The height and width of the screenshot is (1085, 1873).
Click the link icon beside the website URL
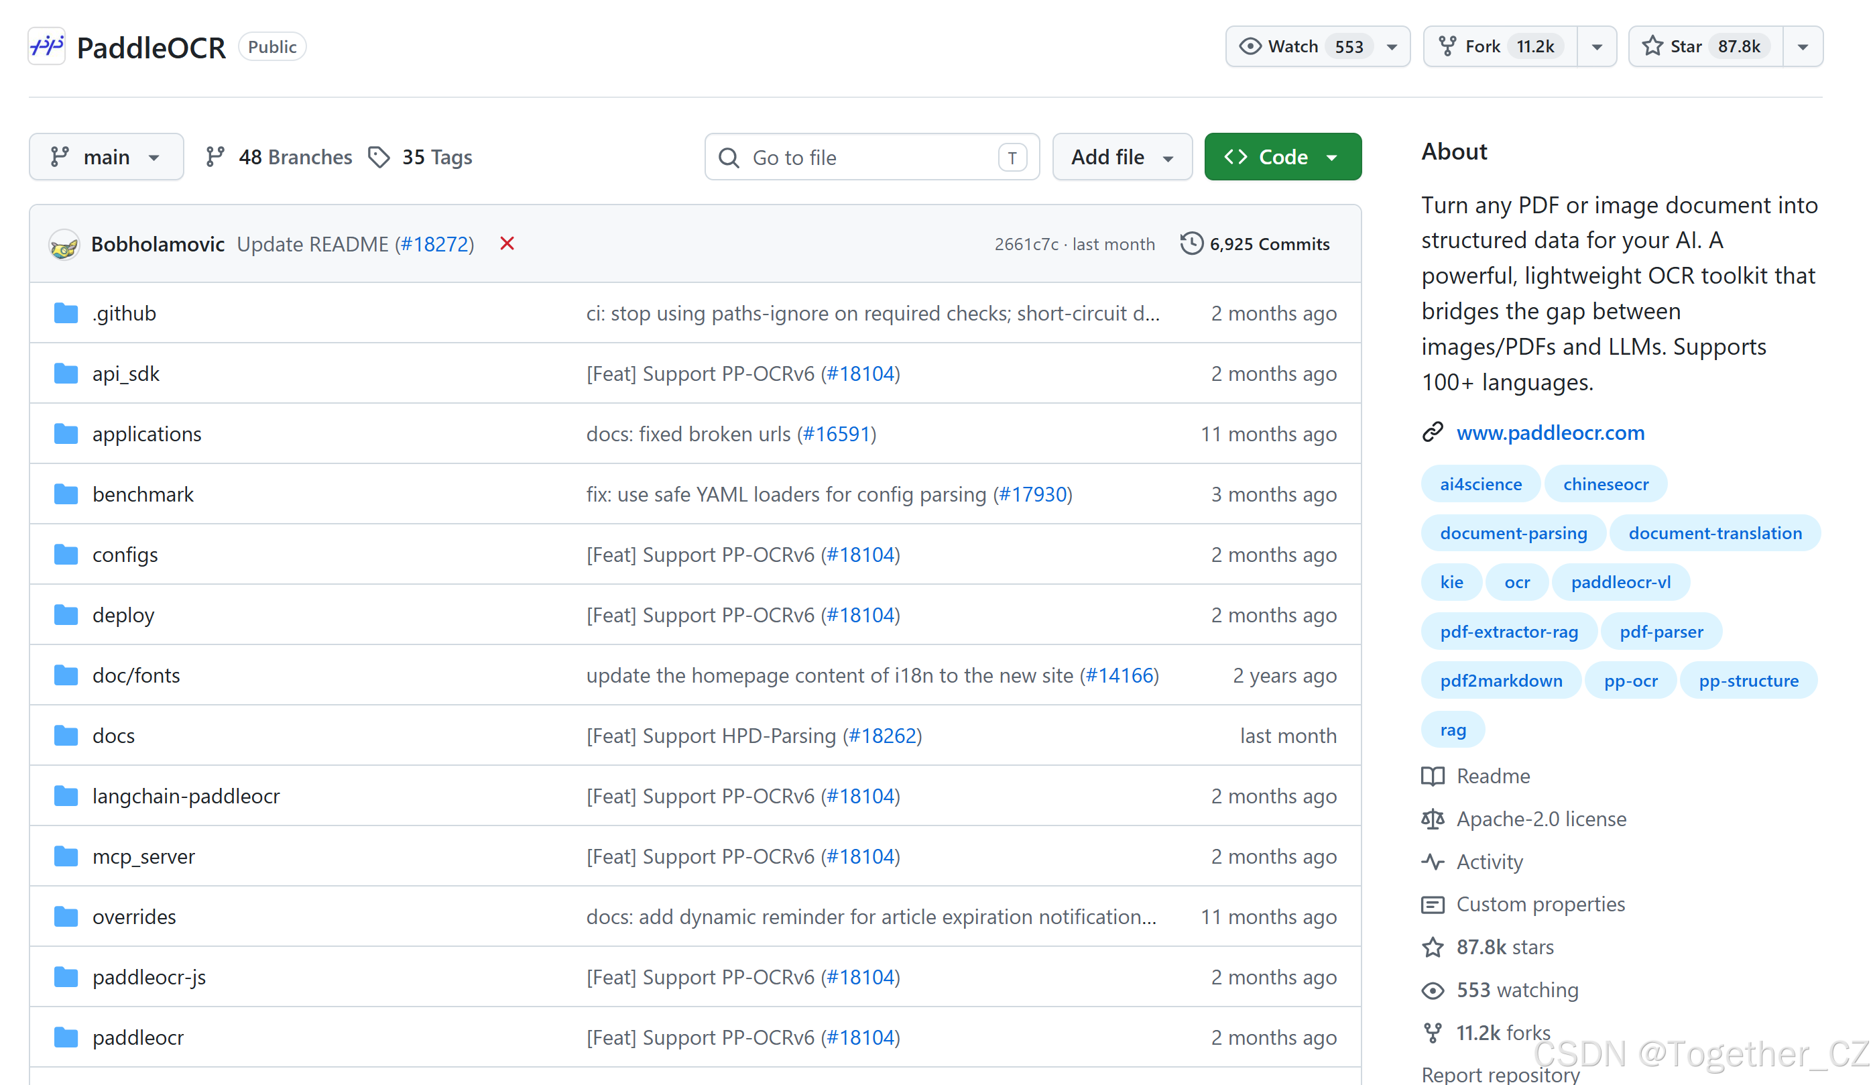tap(1433, 433)
